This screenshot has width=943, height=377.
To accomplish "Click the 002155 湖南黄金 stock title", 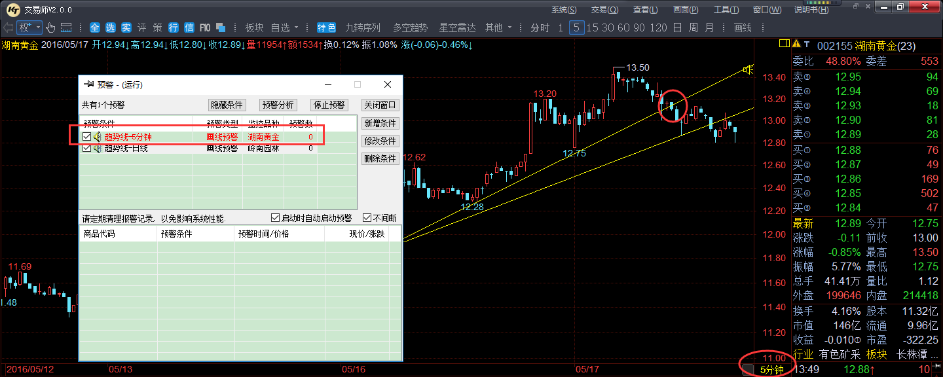I will coord(868,46).
